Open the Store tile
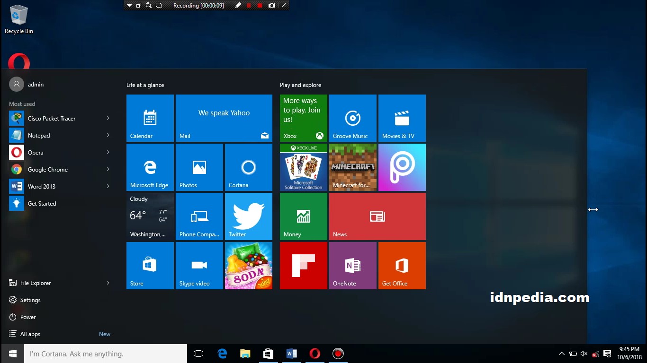 pyautogui.click(x=150, y=266)
